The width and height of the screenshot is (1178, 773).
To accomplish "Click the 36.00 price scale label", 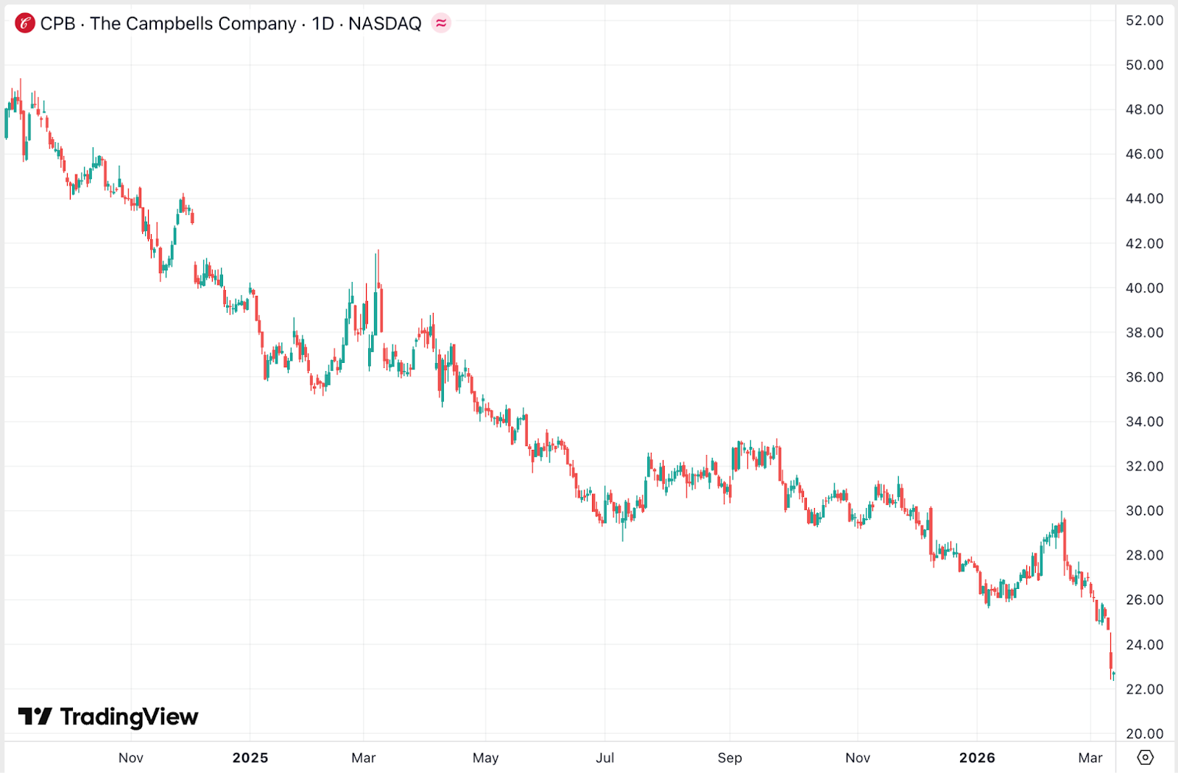I will (1144, 377).
